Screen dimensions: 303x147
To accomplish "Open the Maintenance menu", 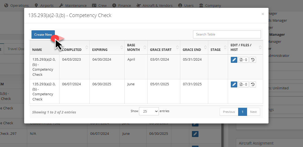I will pyautogui.click(x=73, y=6).
